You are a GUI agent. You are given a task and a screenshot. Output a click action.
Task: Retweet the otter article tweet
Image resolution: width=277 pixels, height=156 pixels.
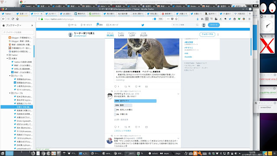[x=126, y=87]
